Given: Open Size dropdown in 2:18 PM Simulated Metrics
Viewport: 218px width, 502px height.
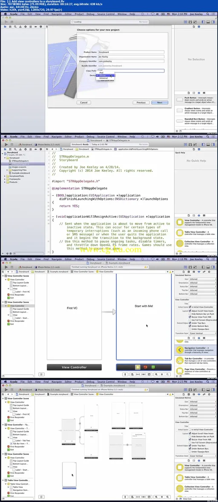Looking at the screenshot, I should click(x=203, y=279).
